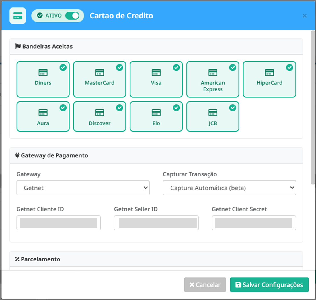Click the green checkmark on MasterCard
This screenshot has width=316, height=300.
tap(120, 68)
